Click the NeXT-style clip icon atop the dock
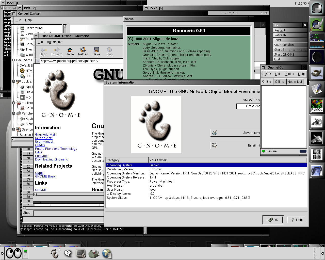 point(317,8)
